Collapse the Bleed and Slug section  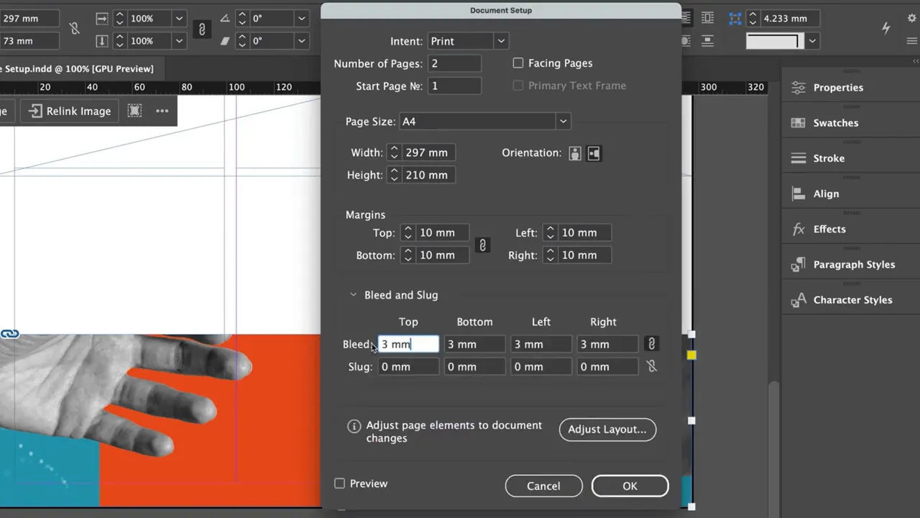pos(353,294)
